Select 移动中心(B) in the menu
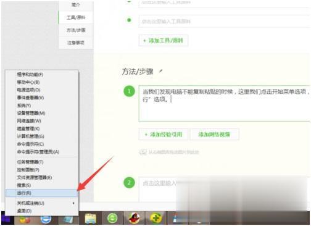The height and width of the screenshot is (226, 311). point(42,82)
